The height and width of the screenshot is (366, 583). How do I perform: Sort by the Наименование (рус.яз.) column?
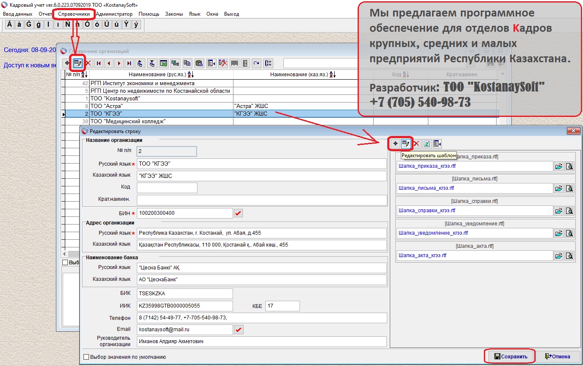161,75
